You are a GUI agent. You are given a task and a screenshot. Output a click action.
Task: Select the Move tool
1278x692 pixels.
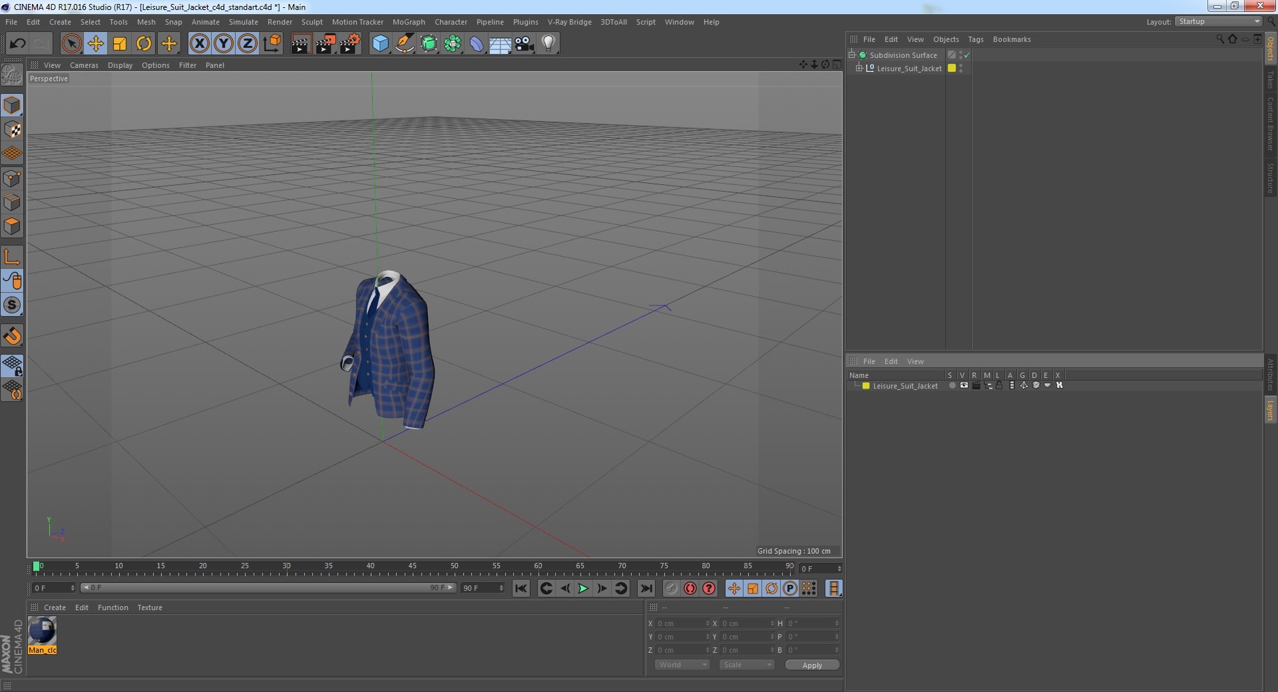point(95,44)
